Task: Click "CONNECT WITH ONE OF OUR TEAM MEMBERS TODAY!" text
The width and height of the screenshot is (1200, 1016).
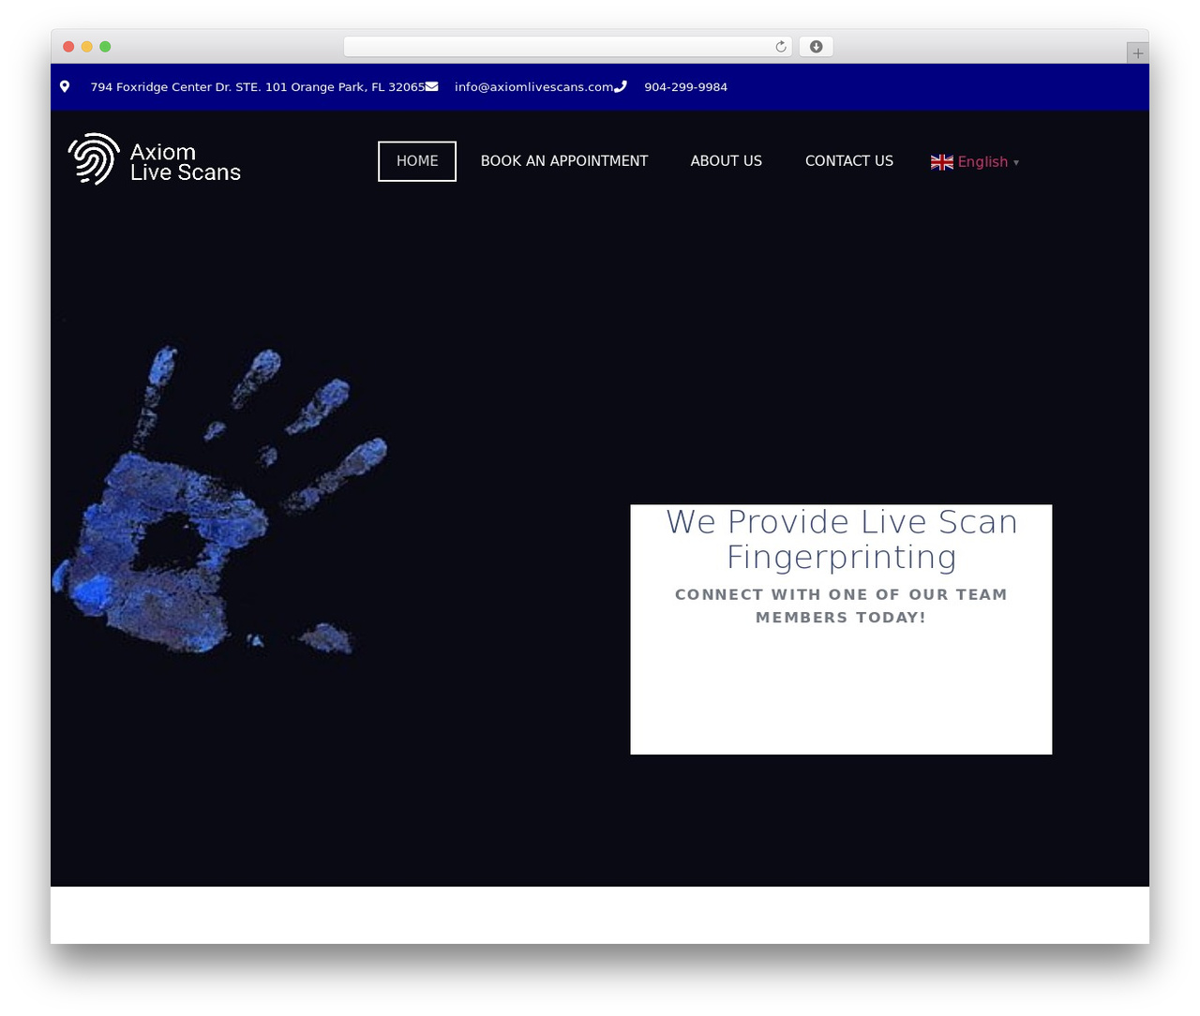Action: coord(842,605)
